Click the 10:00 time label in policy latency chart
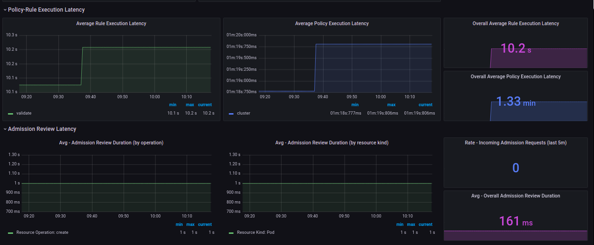This screenshot has height=245, width=594. [x=381, y=97]
